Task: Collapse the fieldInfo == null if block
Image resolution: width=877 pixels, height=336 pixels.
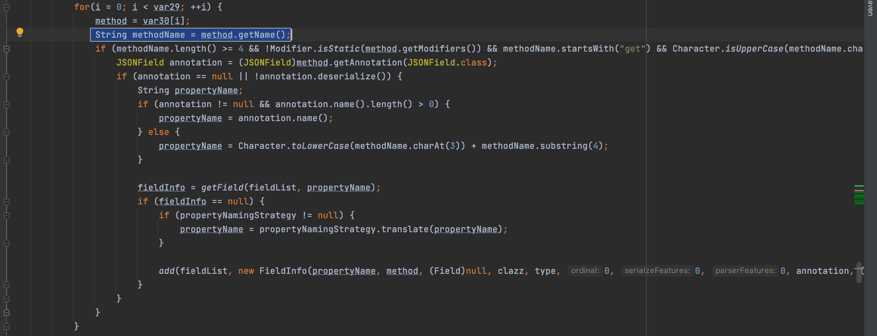Action: point(7,202)
